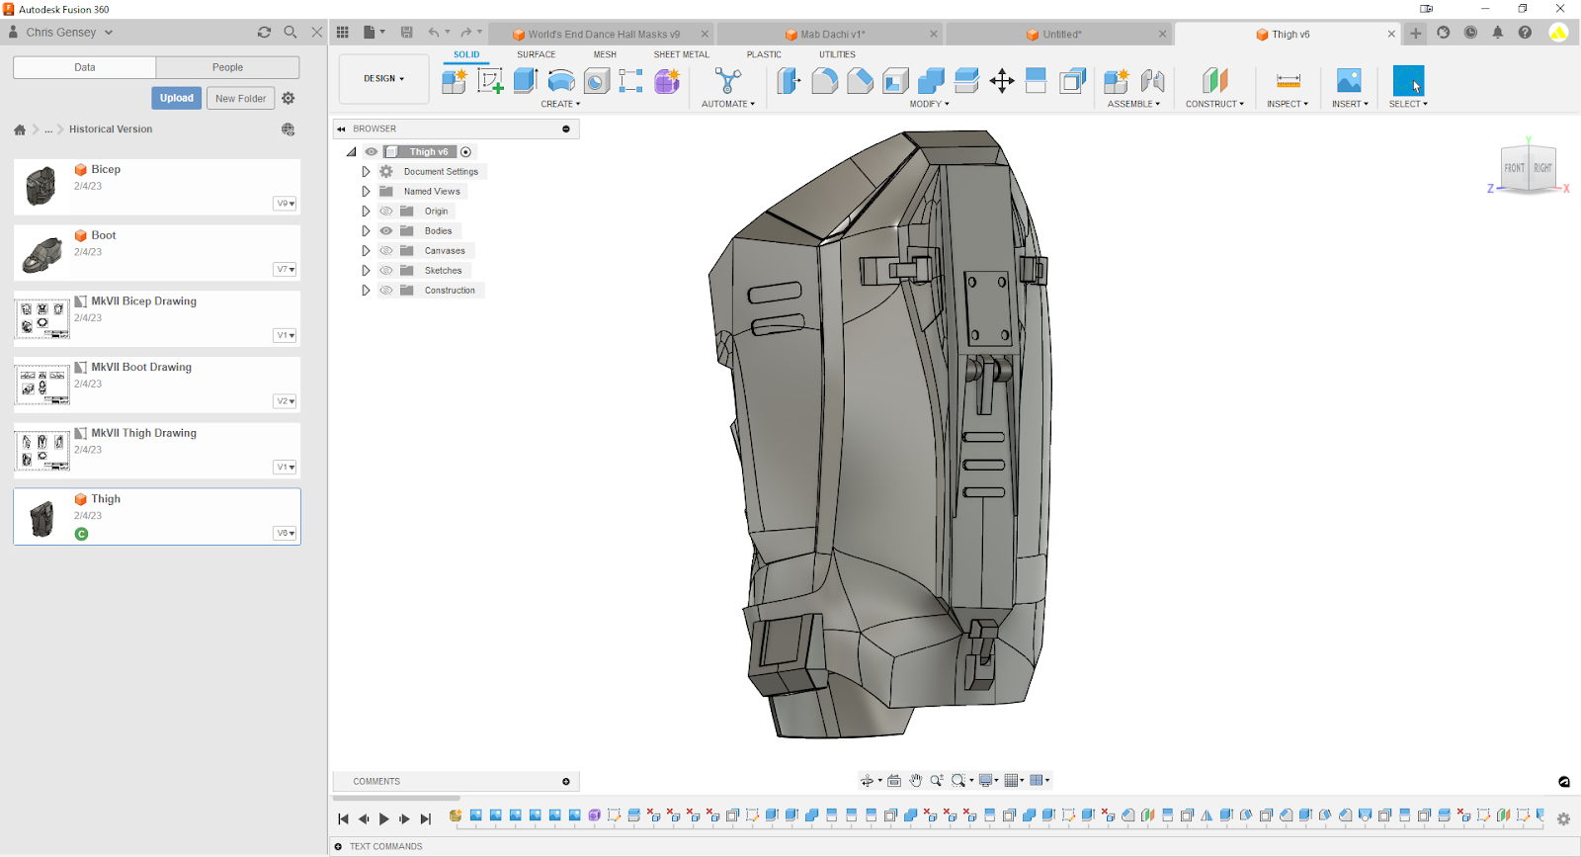The image size is (1581, 857).
Task: Select the Shell tool
Action: [x=895, y=81]
